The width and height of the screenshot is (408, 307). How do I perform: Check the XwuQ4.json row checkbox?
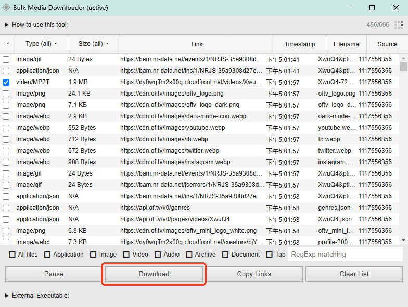click(6, 219)
